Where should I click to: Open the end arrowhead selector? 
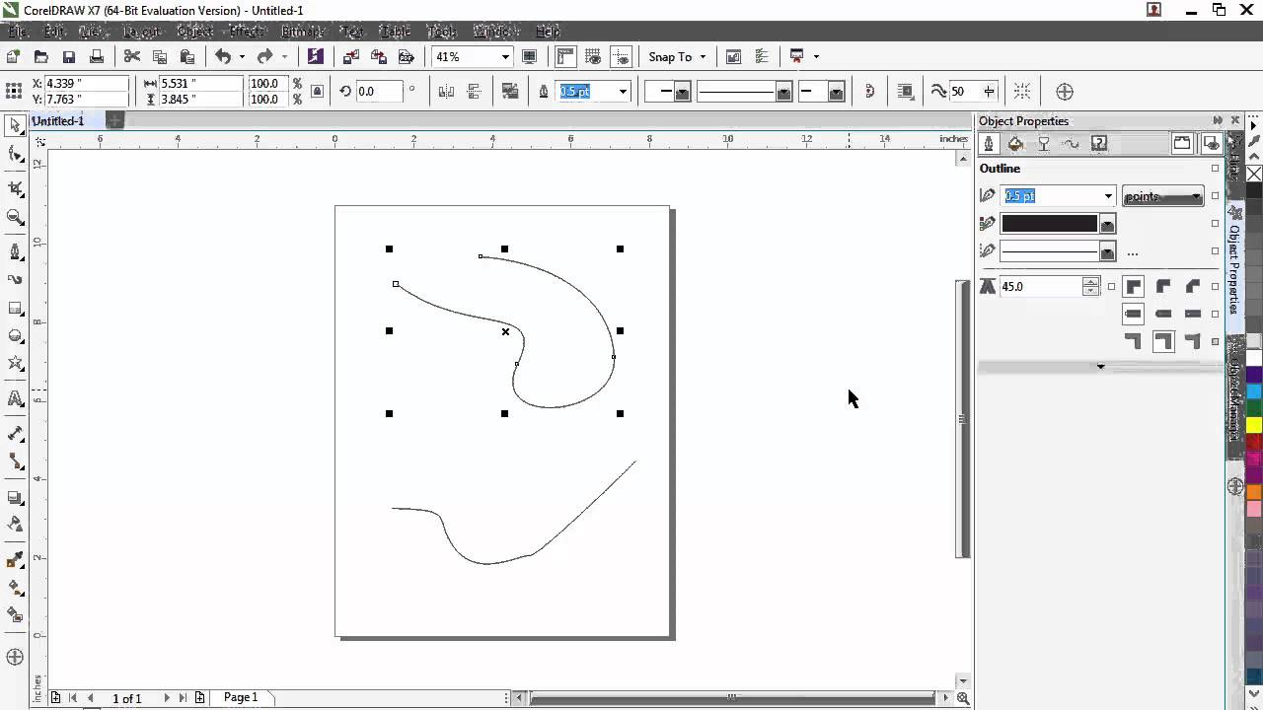pos(822,92)
